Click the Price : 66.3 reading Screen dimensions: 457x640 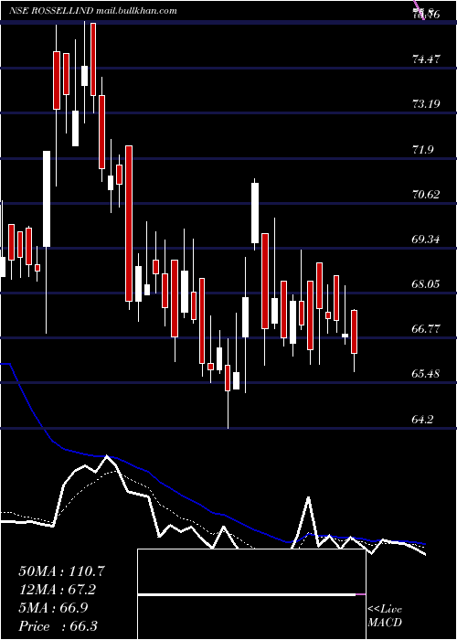(x=58, y=626)
